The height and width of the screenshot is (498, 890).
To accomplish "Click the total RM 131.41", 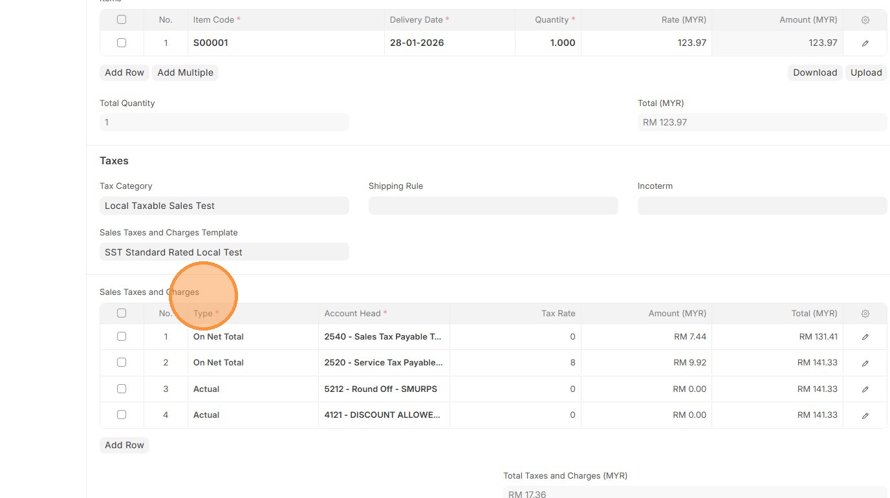I will coord(818,336).
